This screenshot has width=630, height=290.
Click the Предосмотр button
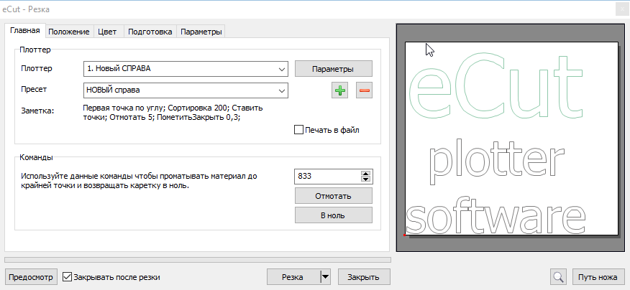[31, 277]
